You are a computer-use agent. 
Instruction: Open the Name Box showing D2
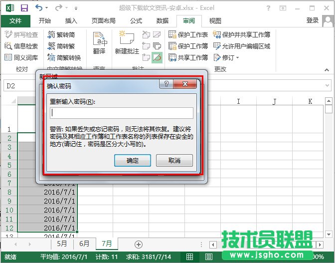20,86
